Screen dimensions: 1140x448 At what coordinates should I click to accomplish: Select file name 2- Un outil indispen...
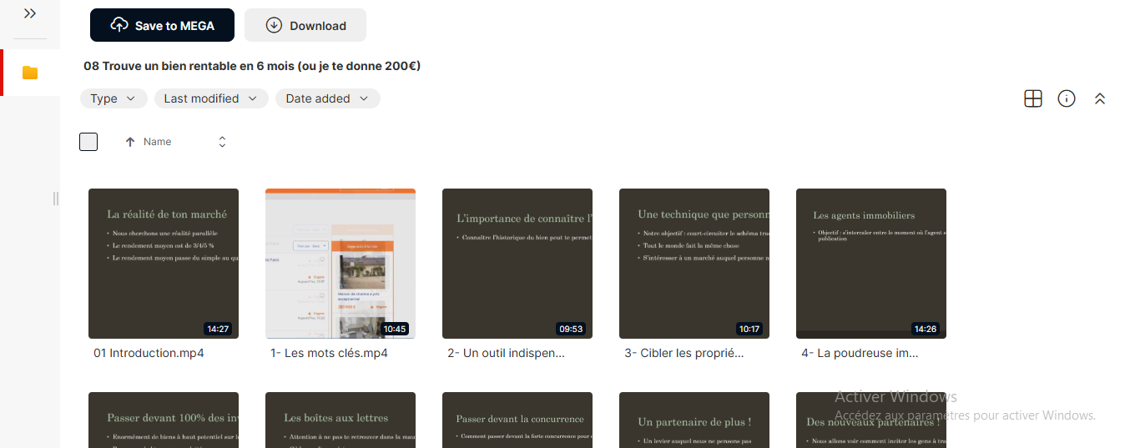point(506,353)
